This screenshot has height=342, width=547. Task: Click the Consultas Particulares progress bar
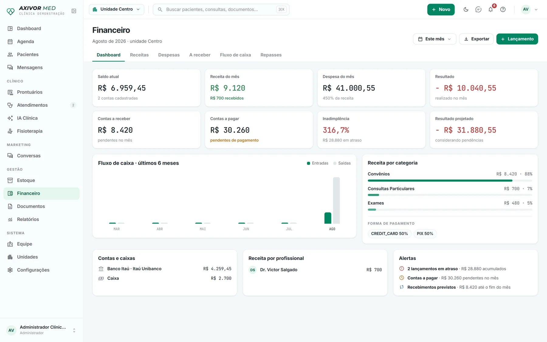click(450, 195)
